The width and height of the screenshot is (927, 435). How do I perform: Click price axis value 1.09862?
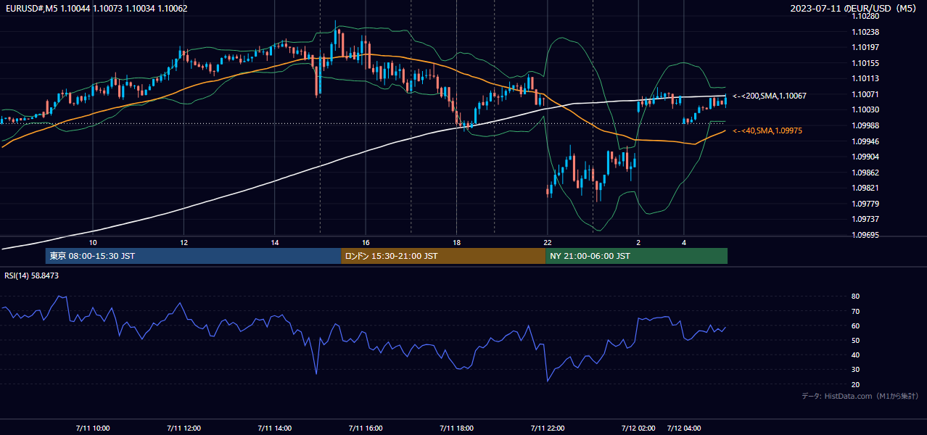865,173
